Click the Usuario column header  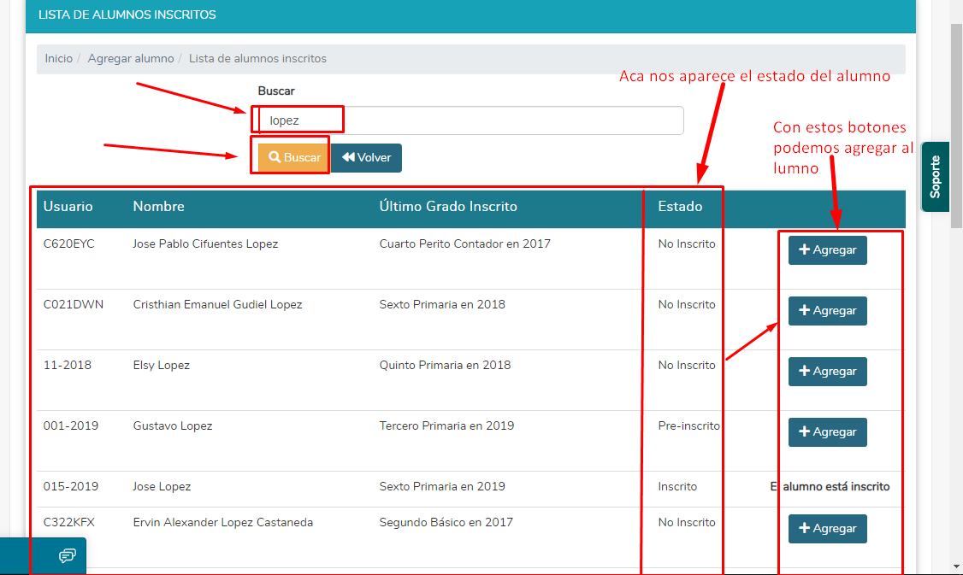[68, 206]
